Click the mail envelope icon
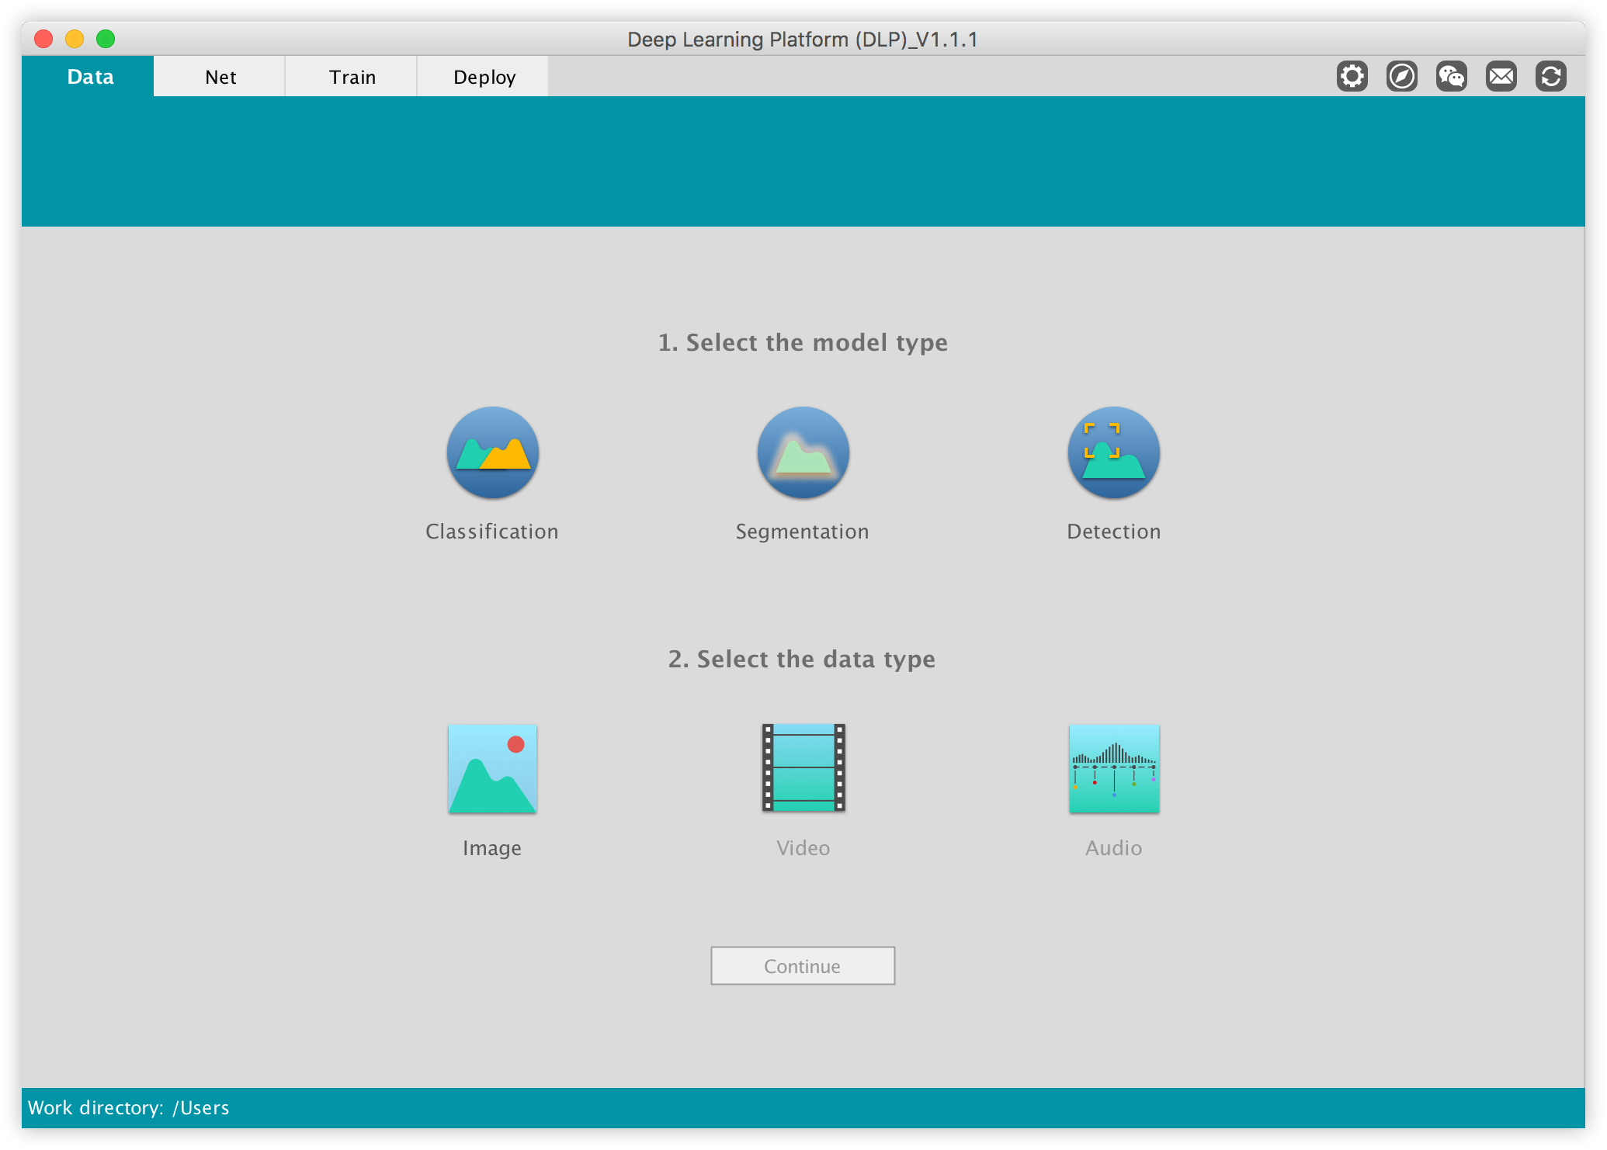The width and height of the screenshot is (1607, 1150). (x=1501, y=77)
